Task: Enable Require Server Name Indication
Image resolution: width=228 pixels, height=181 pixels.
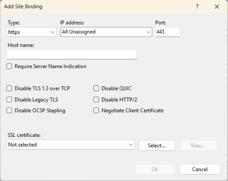Action: coord(9,66)
